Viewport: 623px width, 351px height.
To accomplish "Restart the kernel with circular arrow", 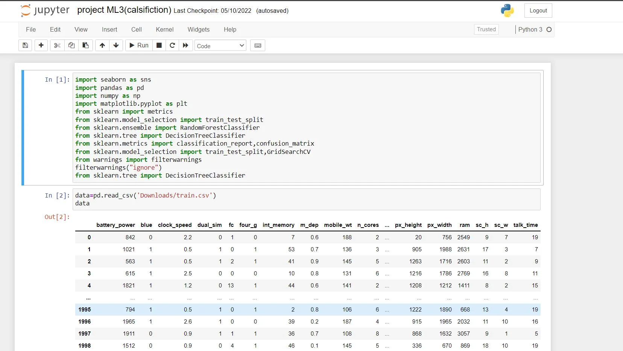I will pyautogui.click(x=172, y=46).
